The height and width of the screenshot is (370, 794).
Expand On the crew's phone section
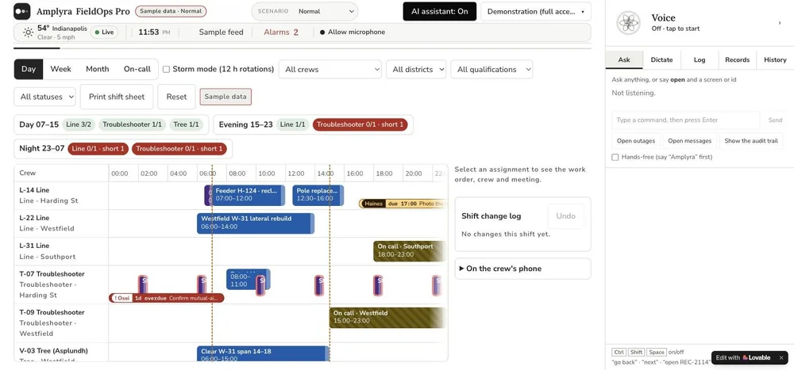[522, 269]
